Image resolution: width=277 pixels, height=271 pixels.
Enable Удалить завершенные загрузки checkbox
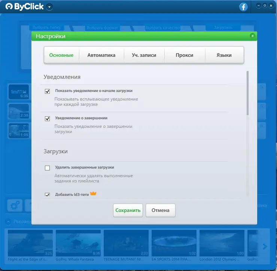pos(47,168)
